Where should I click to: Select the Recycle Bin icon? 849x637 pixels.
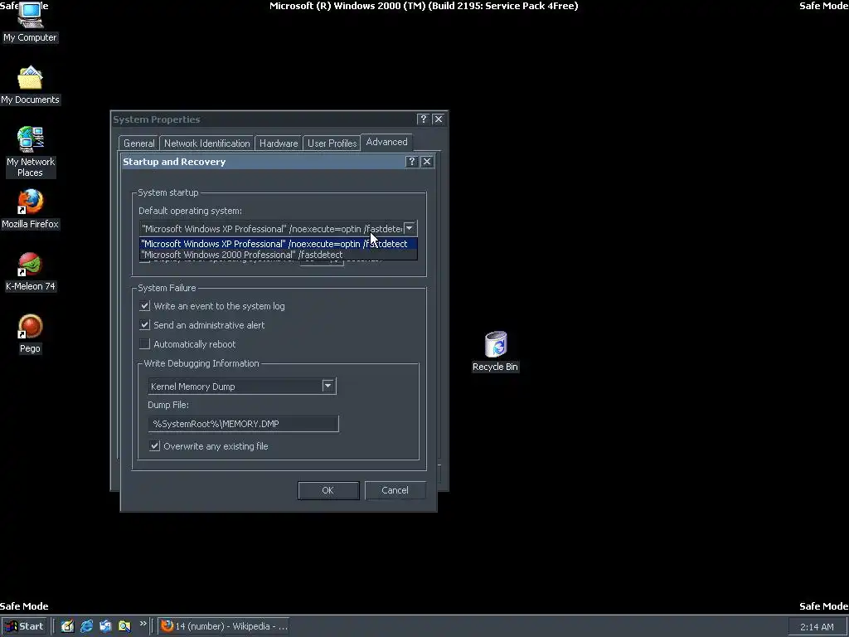(x=495, y=352)
